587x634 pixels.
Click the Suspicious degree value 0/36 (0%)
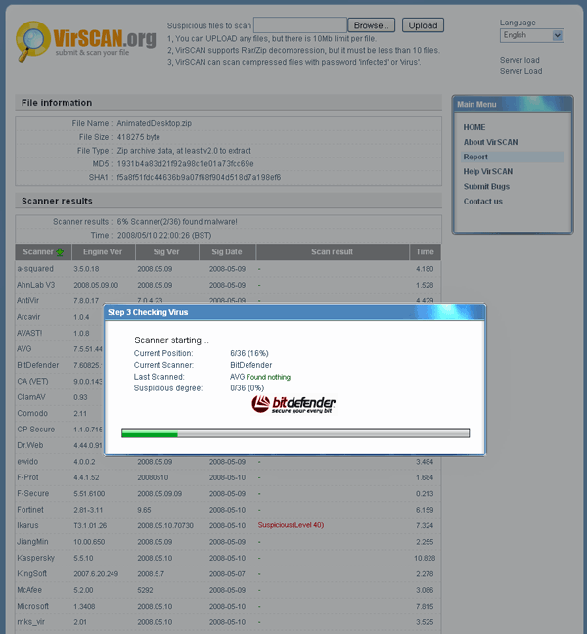pyautogui.click(x=247, y=388)
